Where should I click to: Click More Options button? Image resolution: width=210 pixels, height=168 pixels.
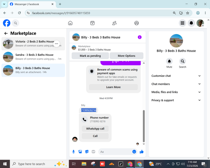[x=126, y=56]
